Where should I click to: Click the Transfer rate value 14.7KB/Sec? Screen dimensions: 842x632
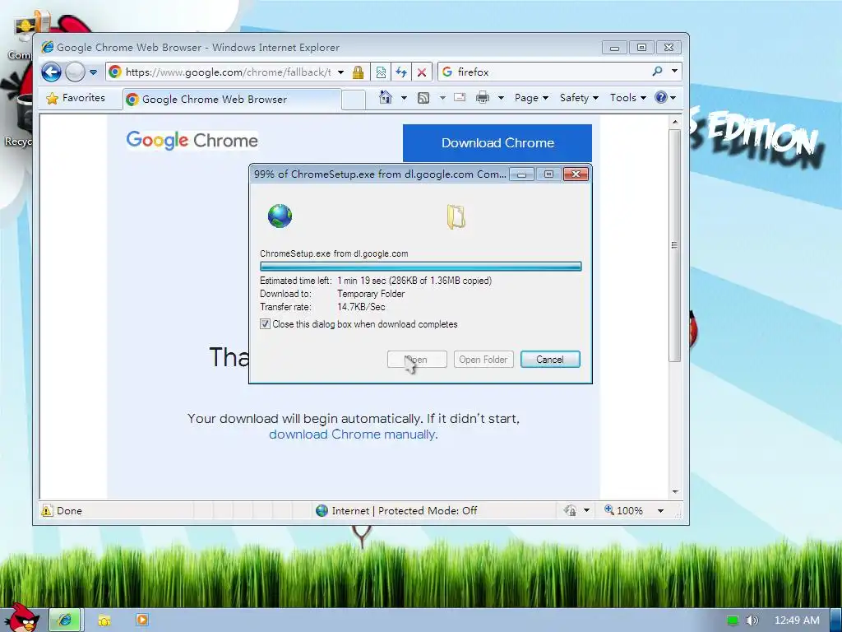click(362, 307)
